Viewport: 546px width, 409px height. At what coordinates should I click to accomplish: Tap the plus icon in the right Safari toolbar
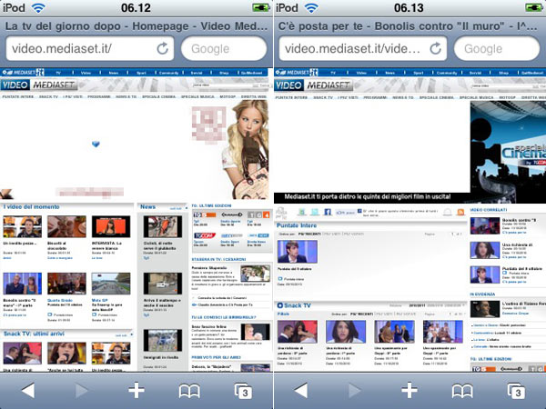(409, 390)
